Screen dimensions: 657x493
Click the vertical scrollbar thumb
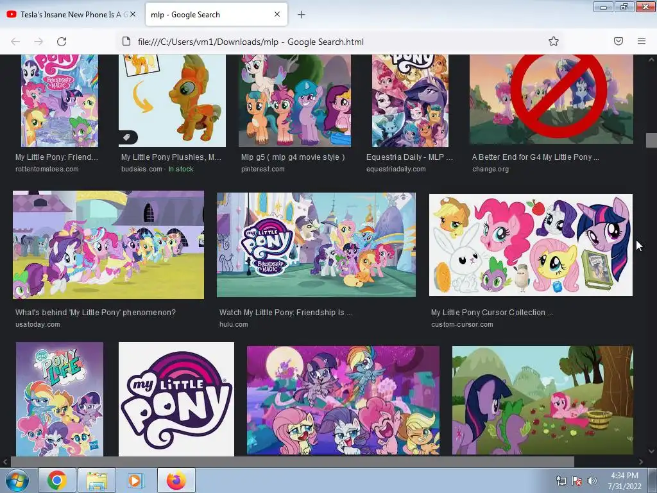coord(651,140)
